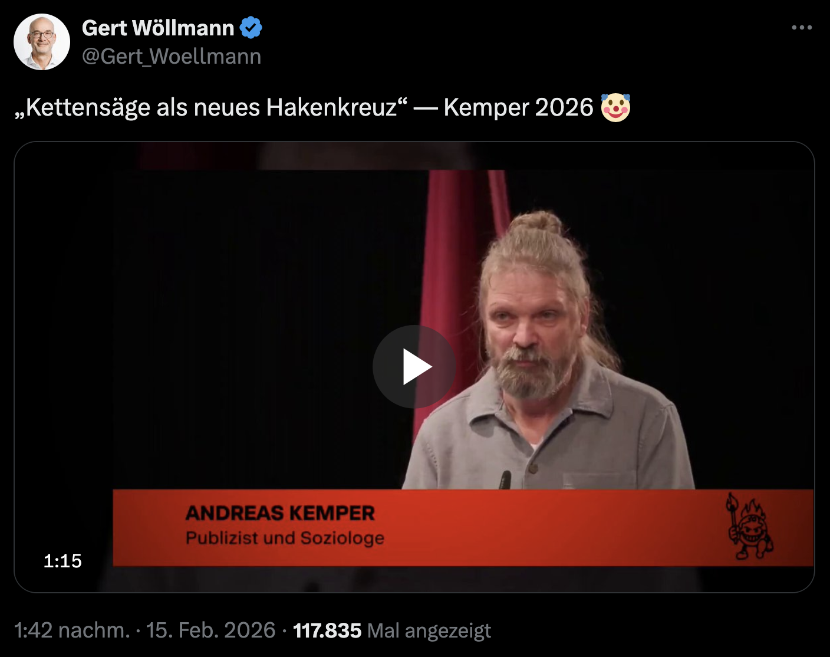The image size is (830, 657).
Task: Open Gert Wöllmann's profile avatar
Action: (x=42, y=42)
